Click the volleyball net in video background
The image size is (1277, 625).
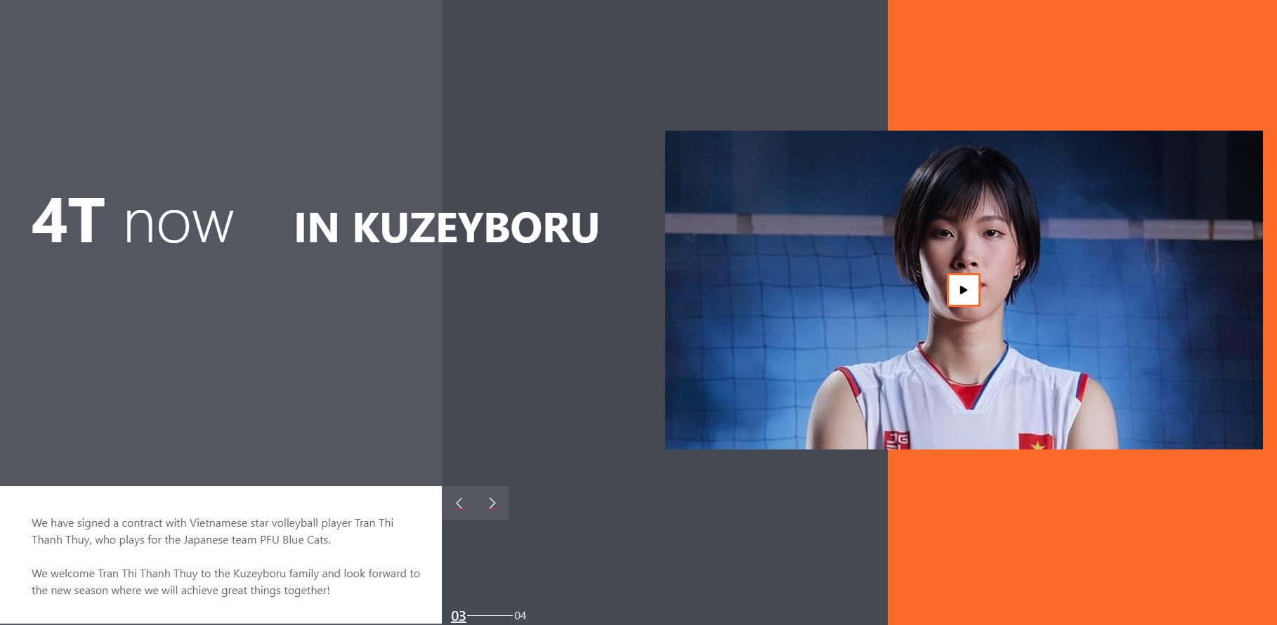(759, 316)
